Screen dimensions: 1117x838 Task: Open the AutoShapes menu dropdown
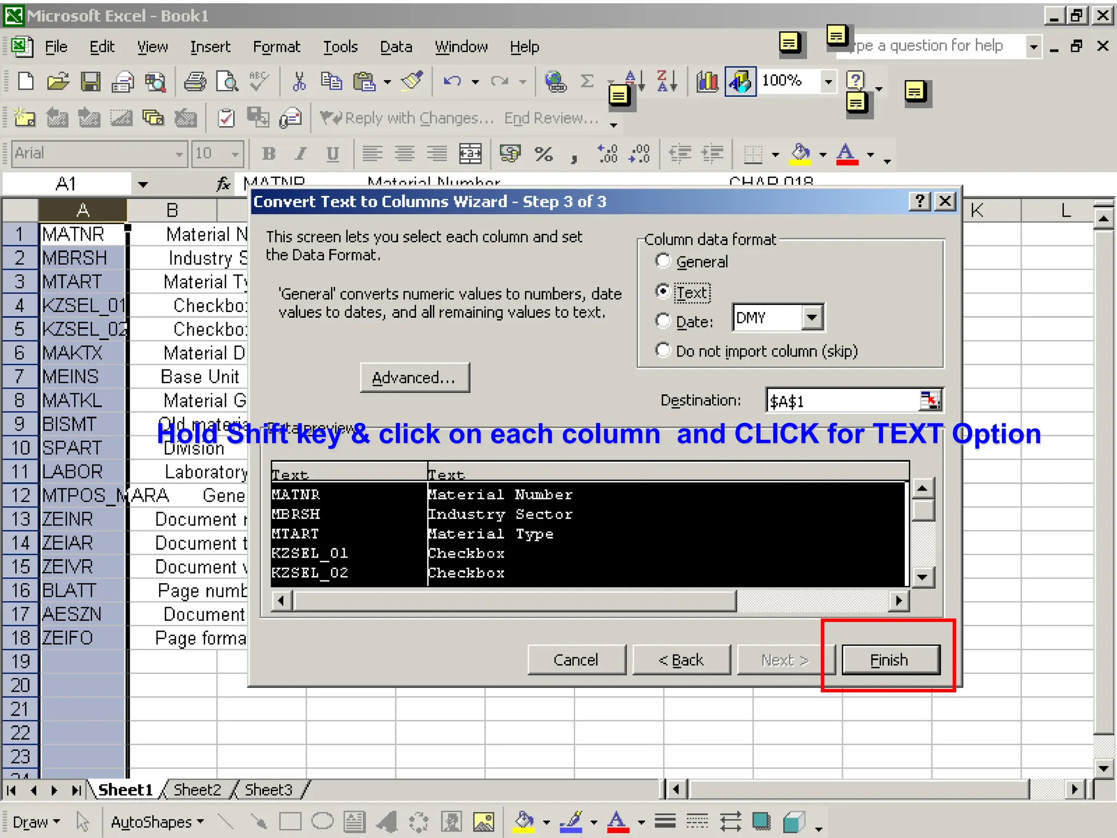click(157, 822)
